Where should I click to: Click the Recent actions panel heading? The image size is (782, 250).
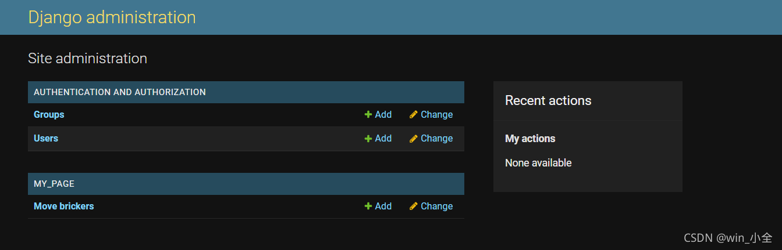click(548, 100)
